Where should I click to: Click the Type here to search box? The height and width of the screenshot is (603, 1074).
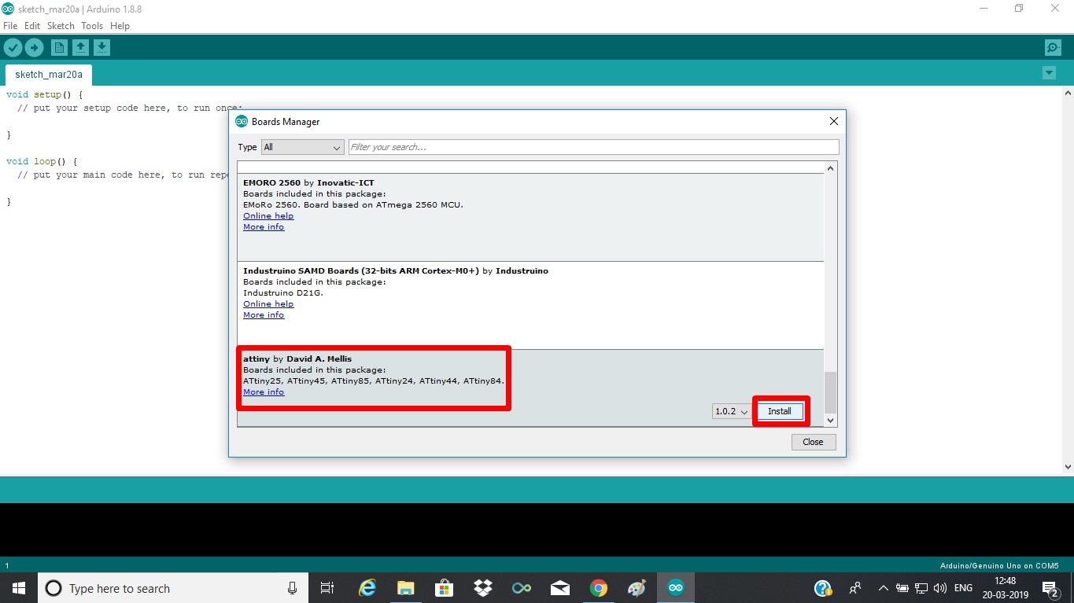pos(173,588)
